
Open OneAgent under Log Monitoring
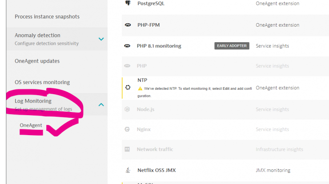point(31,125)
